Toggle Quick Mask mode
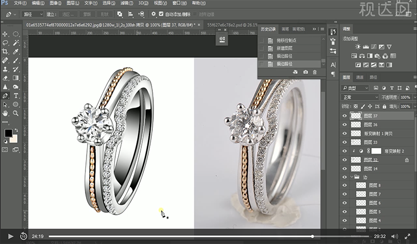The image size is (417, 244). click(x=5, y=150)
